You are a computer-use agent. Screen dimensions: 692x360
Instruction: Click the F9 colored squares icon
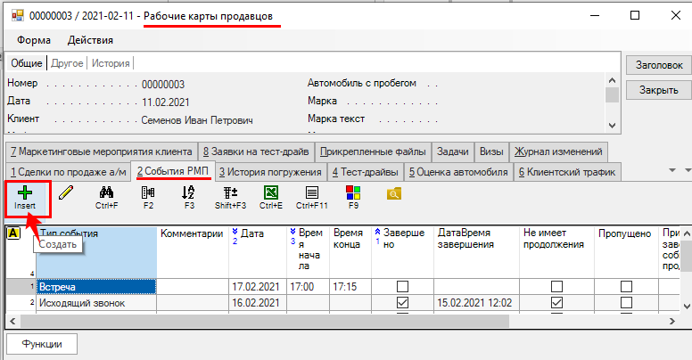pos(353,192)
